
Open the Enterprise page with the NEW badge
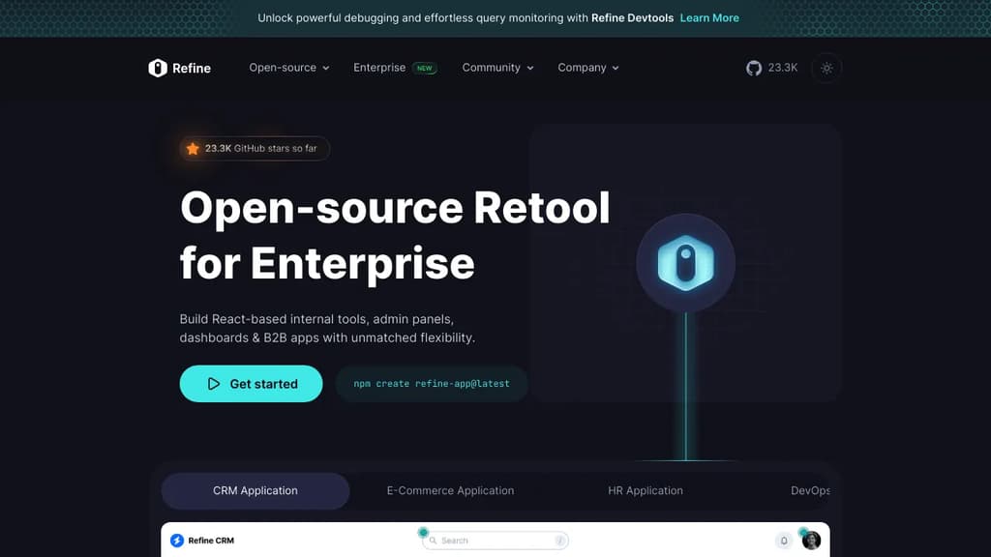pos(379,68)
